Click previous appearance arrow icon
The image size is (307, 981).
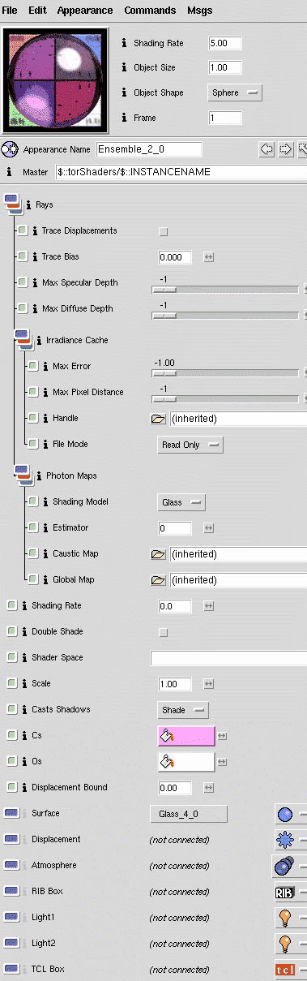(266, 149)
